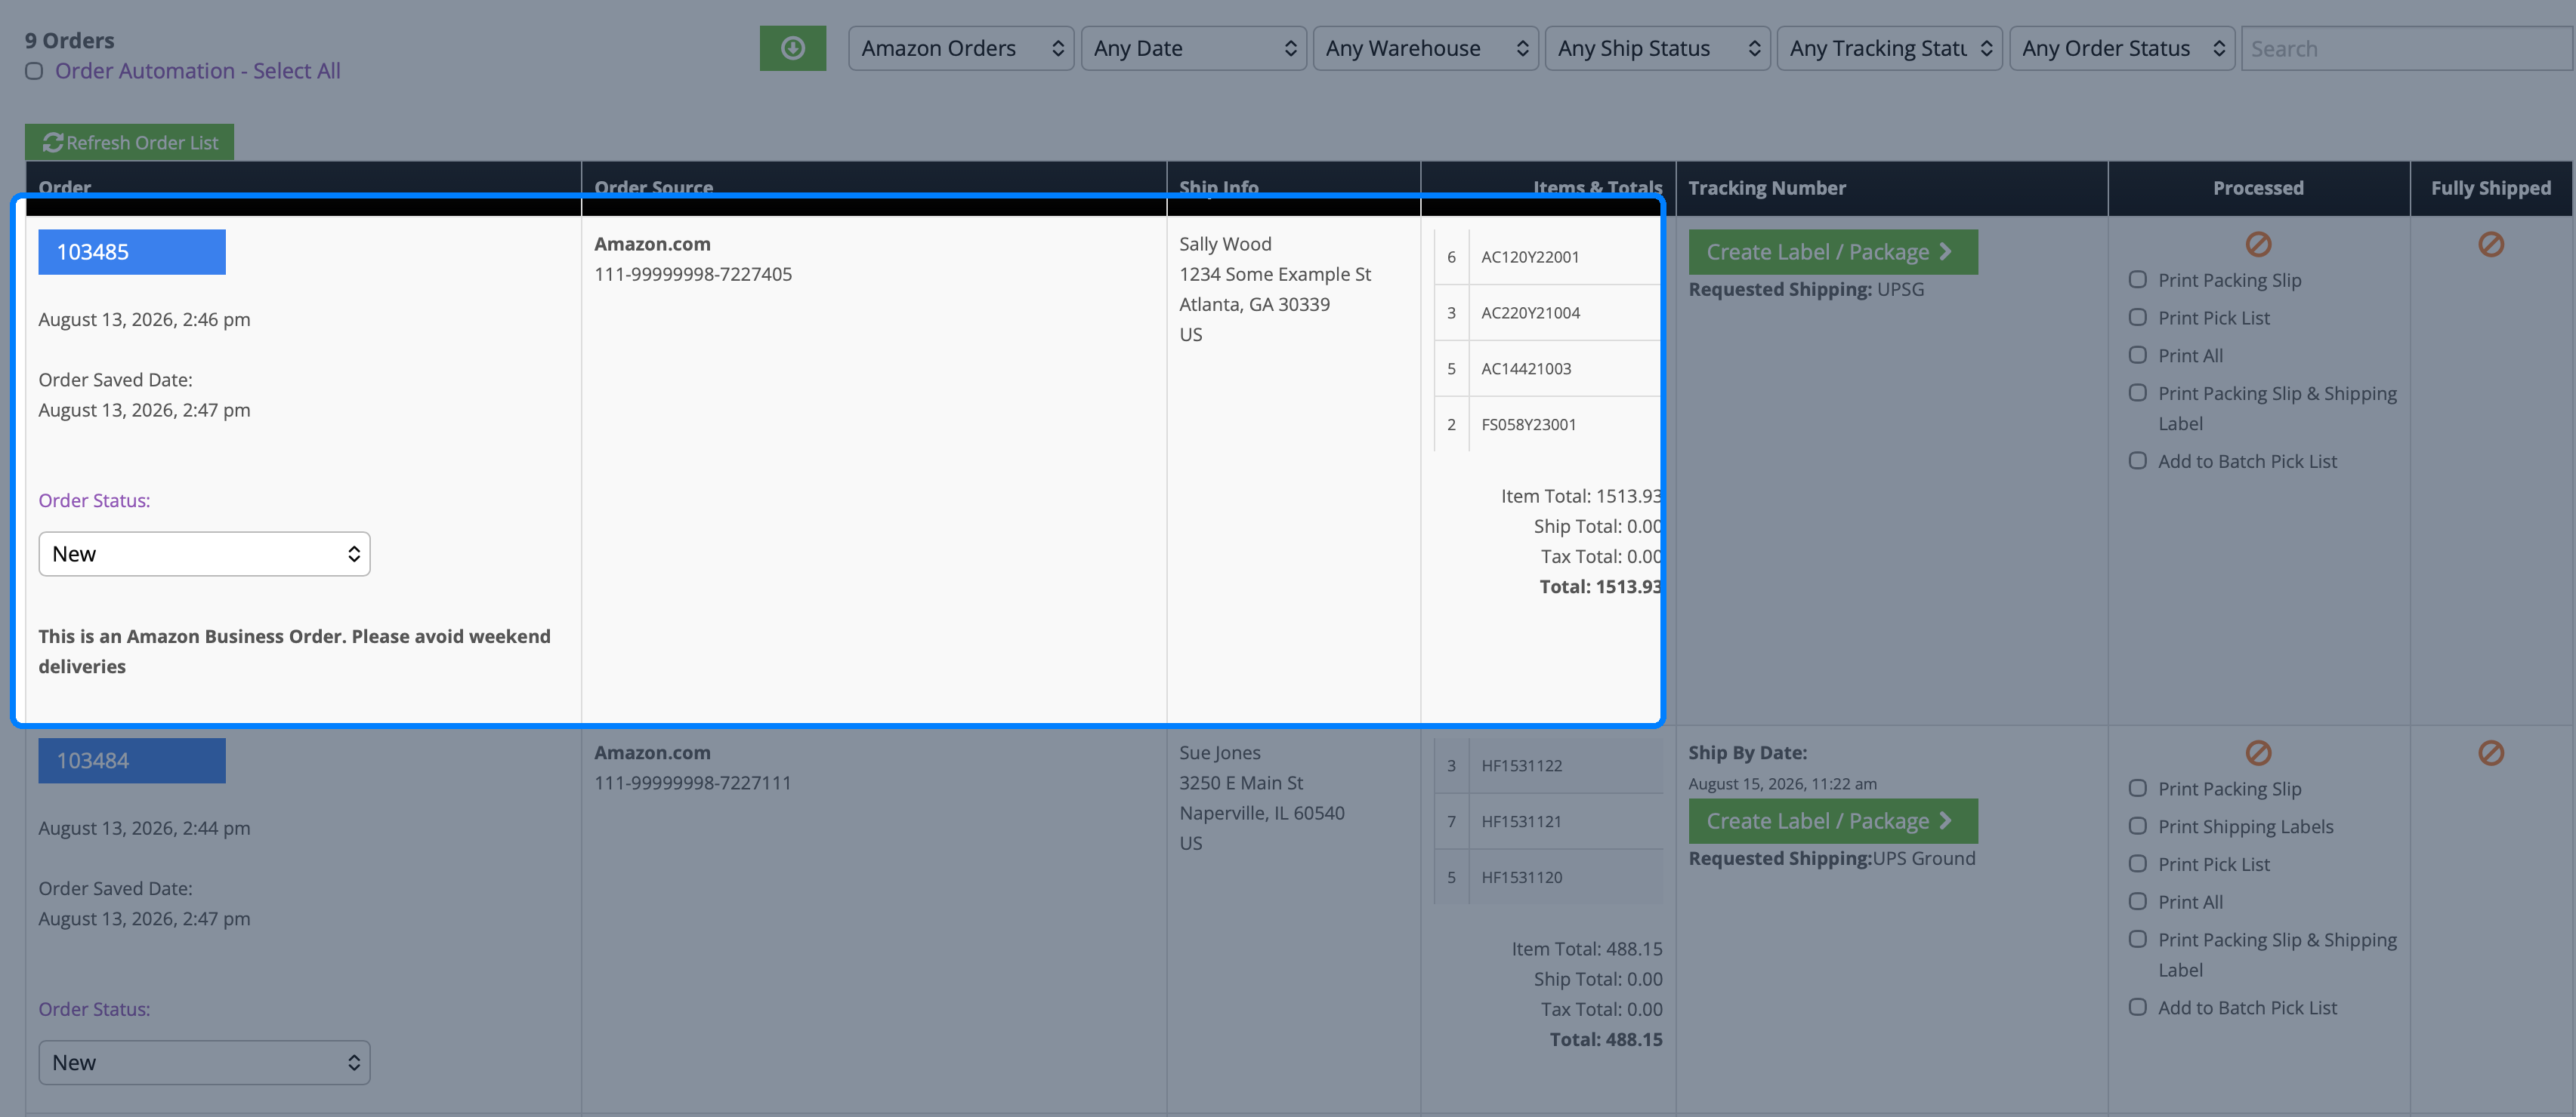Image resolution: width=2576 pixels, height=1117 pixels.
Task: Open the Amazon Orders source dropdown
Action: [x=961, y=48]
